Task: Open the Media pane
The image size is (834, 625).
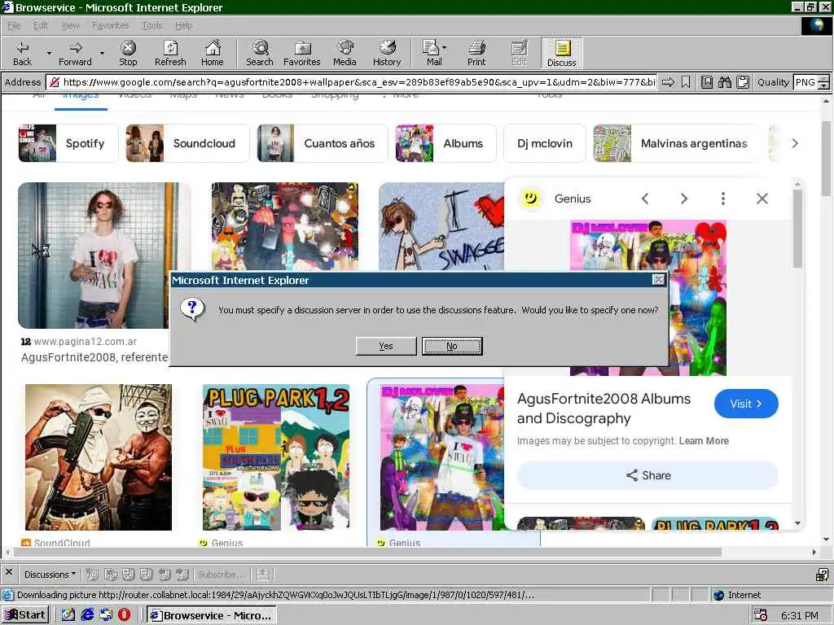Action: pyautogui.click(x=345, y=53)
